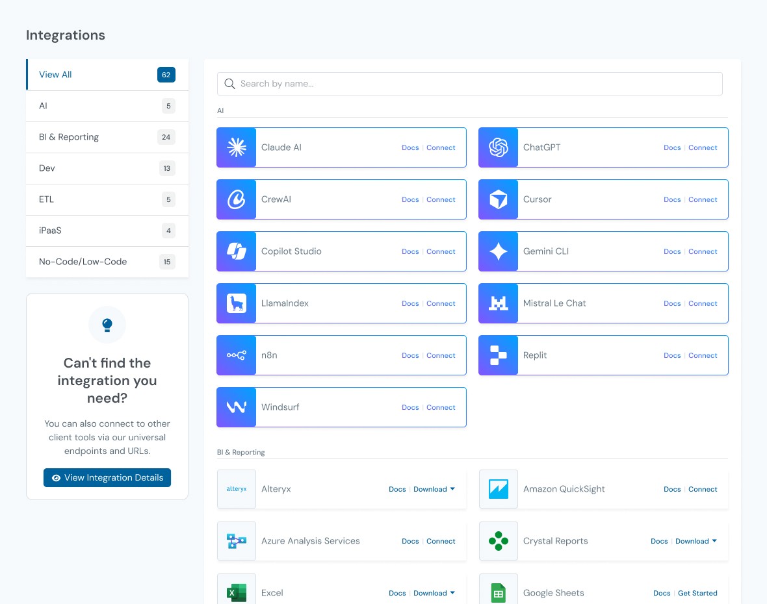Image resolution: width=767 pixels, height=604 pixels.
Task: Connect Mistral Le Chat integration
Action: click(703, 303)
